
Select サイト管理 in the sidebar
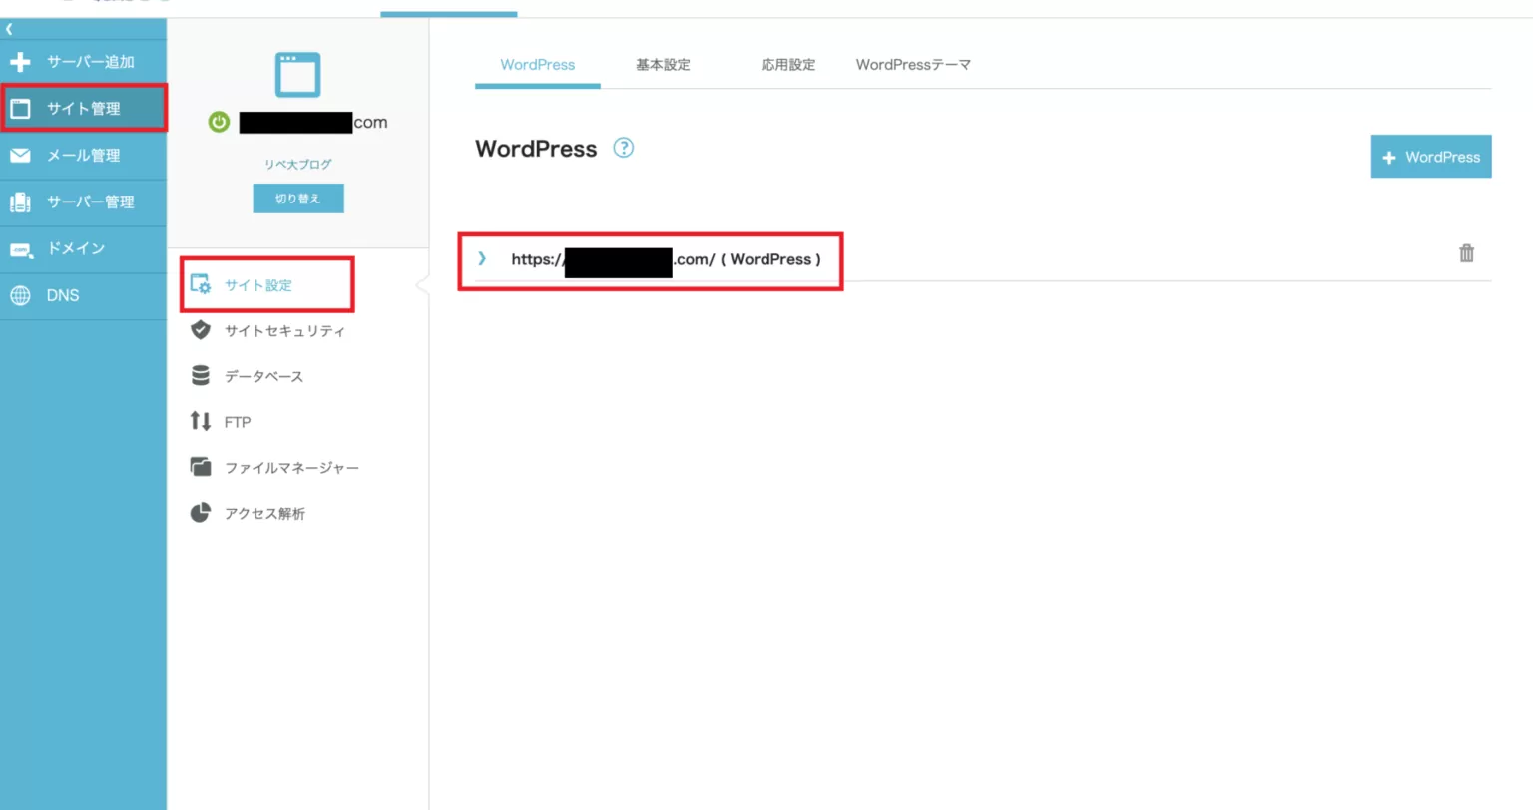click(x=83, y=109)
